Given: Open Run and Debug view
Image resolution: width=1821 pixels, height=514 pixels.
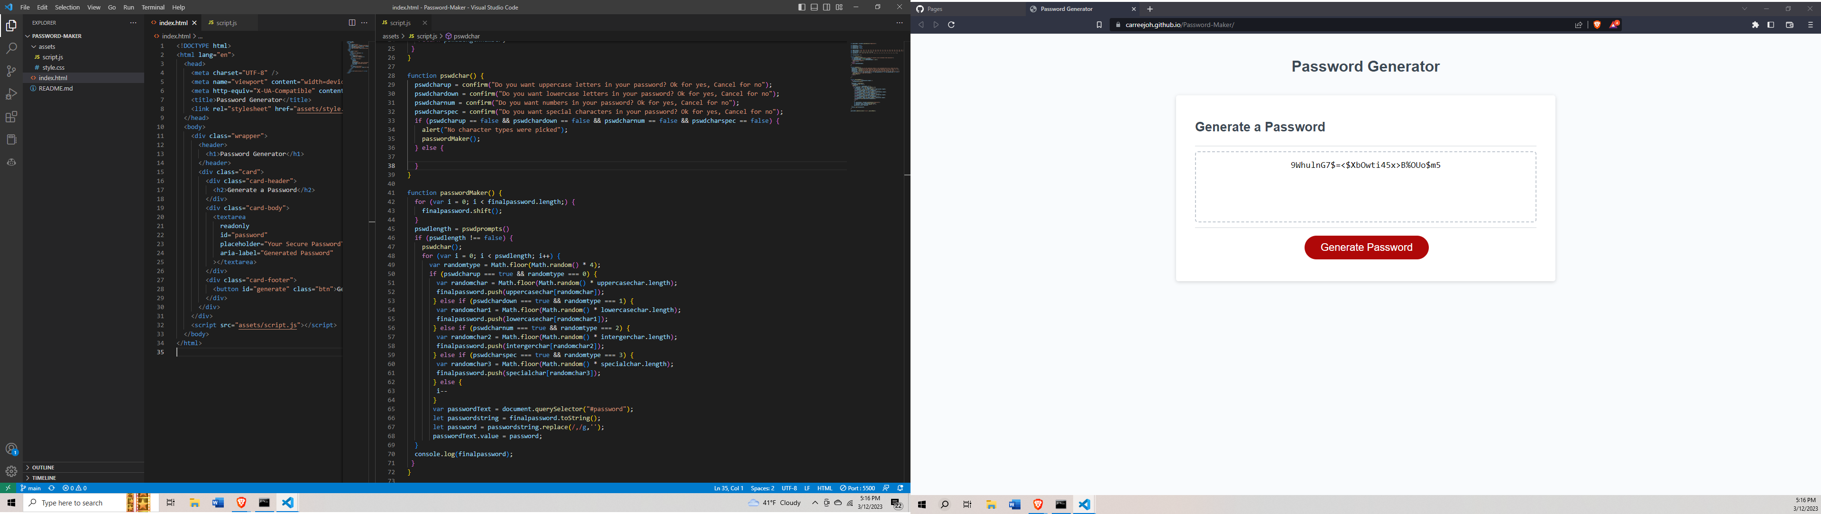Looking at the screenshot, I should (x=11, y=94).
